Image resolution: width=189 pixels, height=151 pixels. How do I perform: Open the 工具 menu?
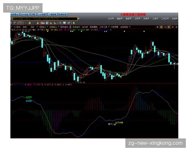point(155,19)
